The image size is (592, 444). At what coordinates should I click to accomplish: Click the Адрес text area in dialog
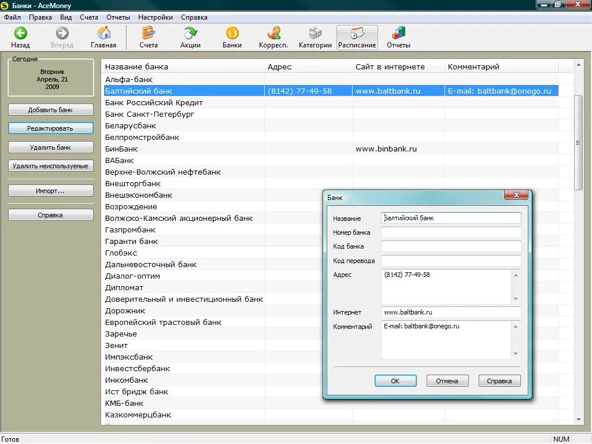(446, 287)
